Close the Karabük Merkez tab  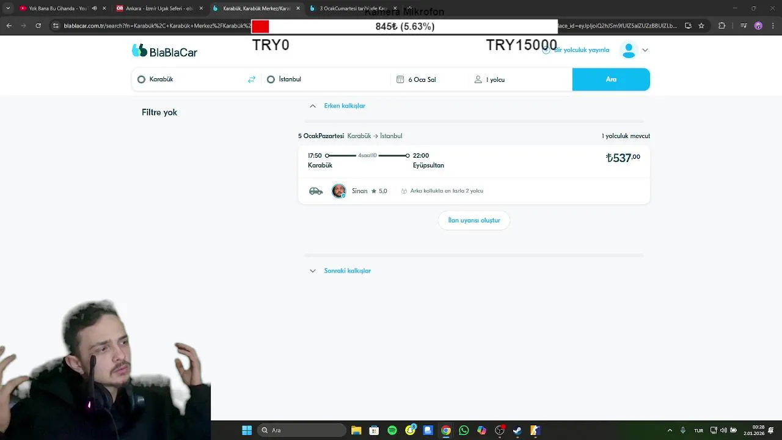(298, 9)
